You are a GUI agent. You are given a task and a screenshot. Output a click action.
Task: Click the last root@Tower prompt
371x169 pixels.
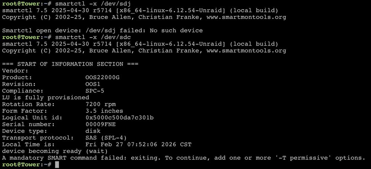click(27, 165)
